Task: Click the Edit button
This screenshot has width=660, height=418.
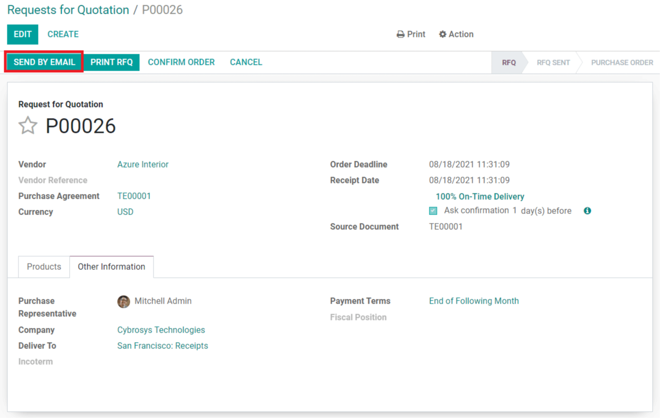Action: 23,34
